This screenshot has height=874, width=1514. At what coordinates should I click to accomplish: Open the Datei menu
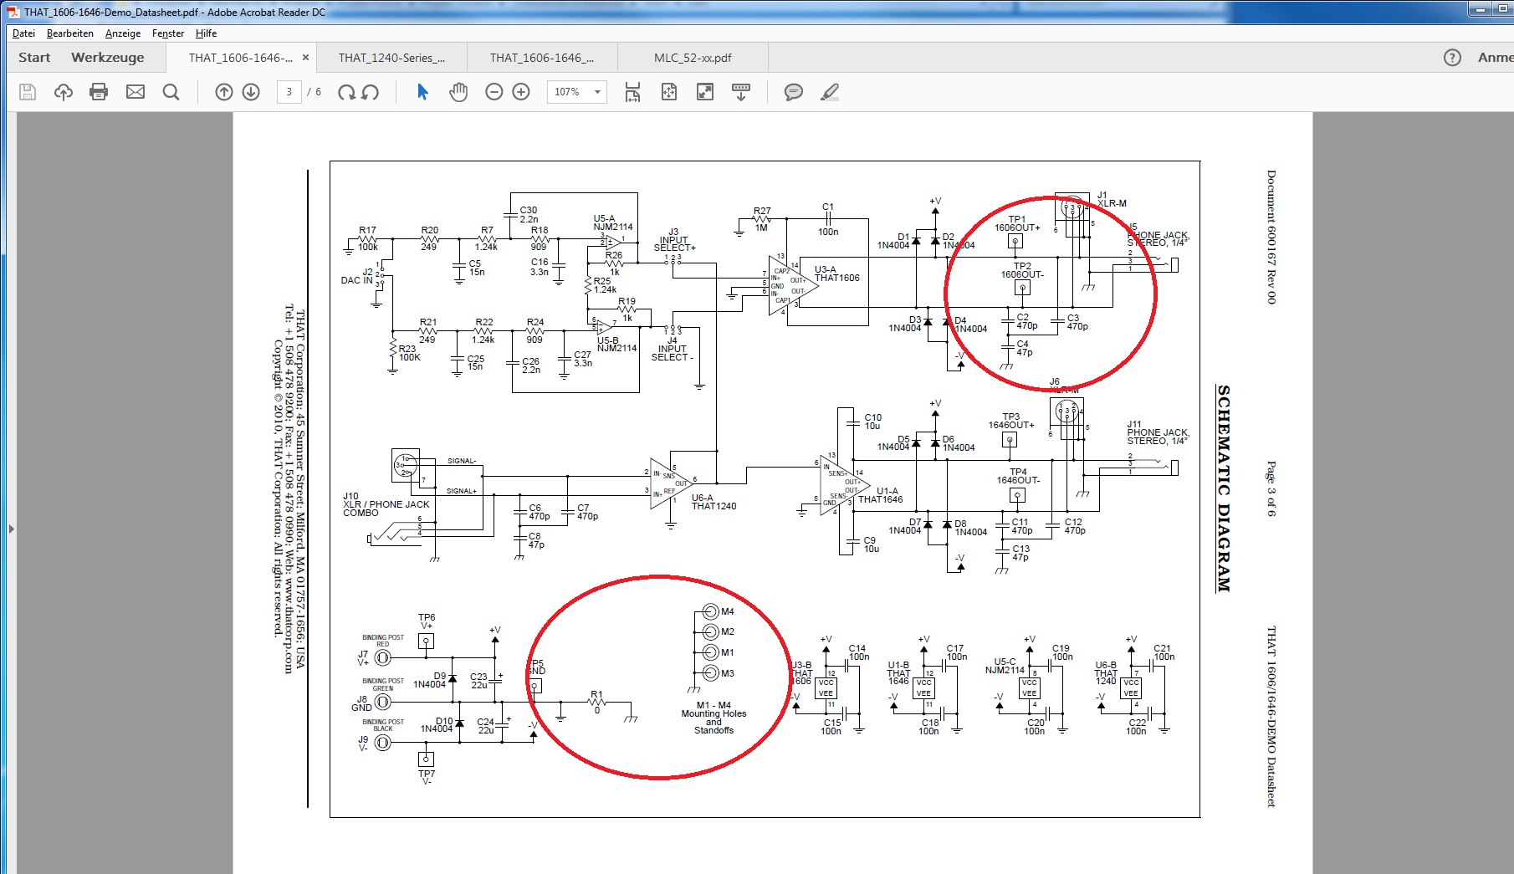[23, 33]
